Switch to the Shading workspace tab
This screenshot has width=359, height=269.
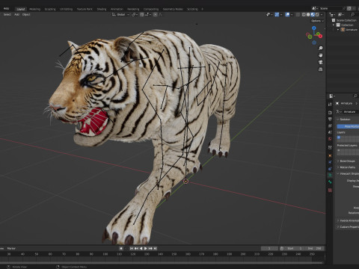point(102,9)
